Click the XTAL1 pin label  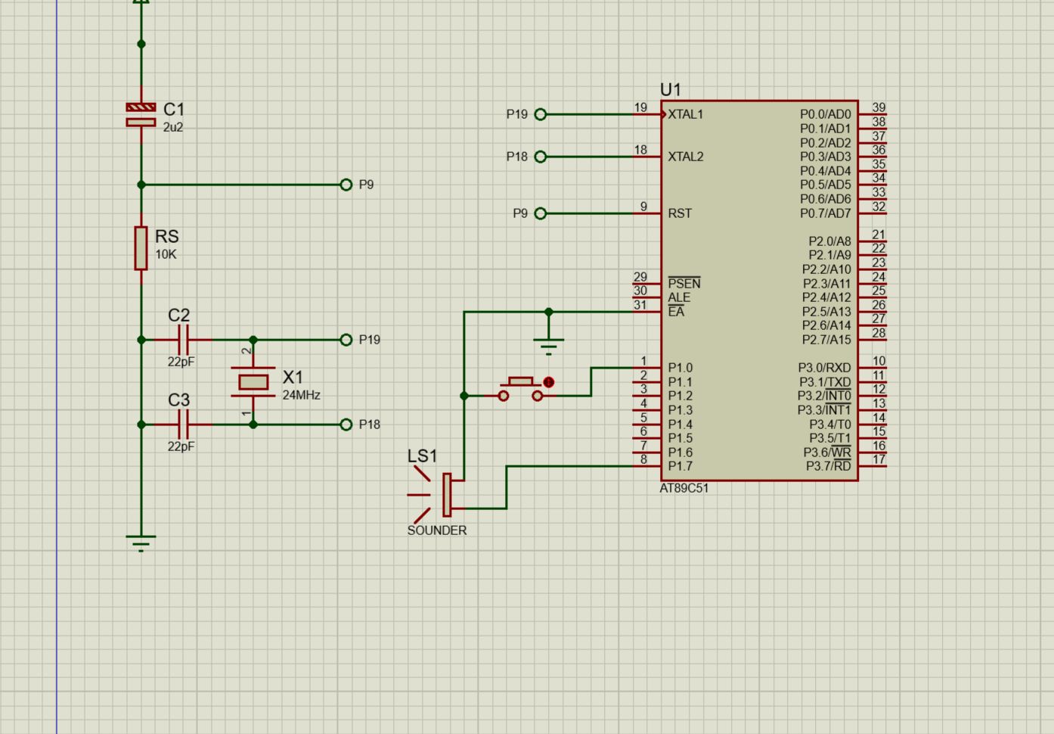[x=686, y=114]
